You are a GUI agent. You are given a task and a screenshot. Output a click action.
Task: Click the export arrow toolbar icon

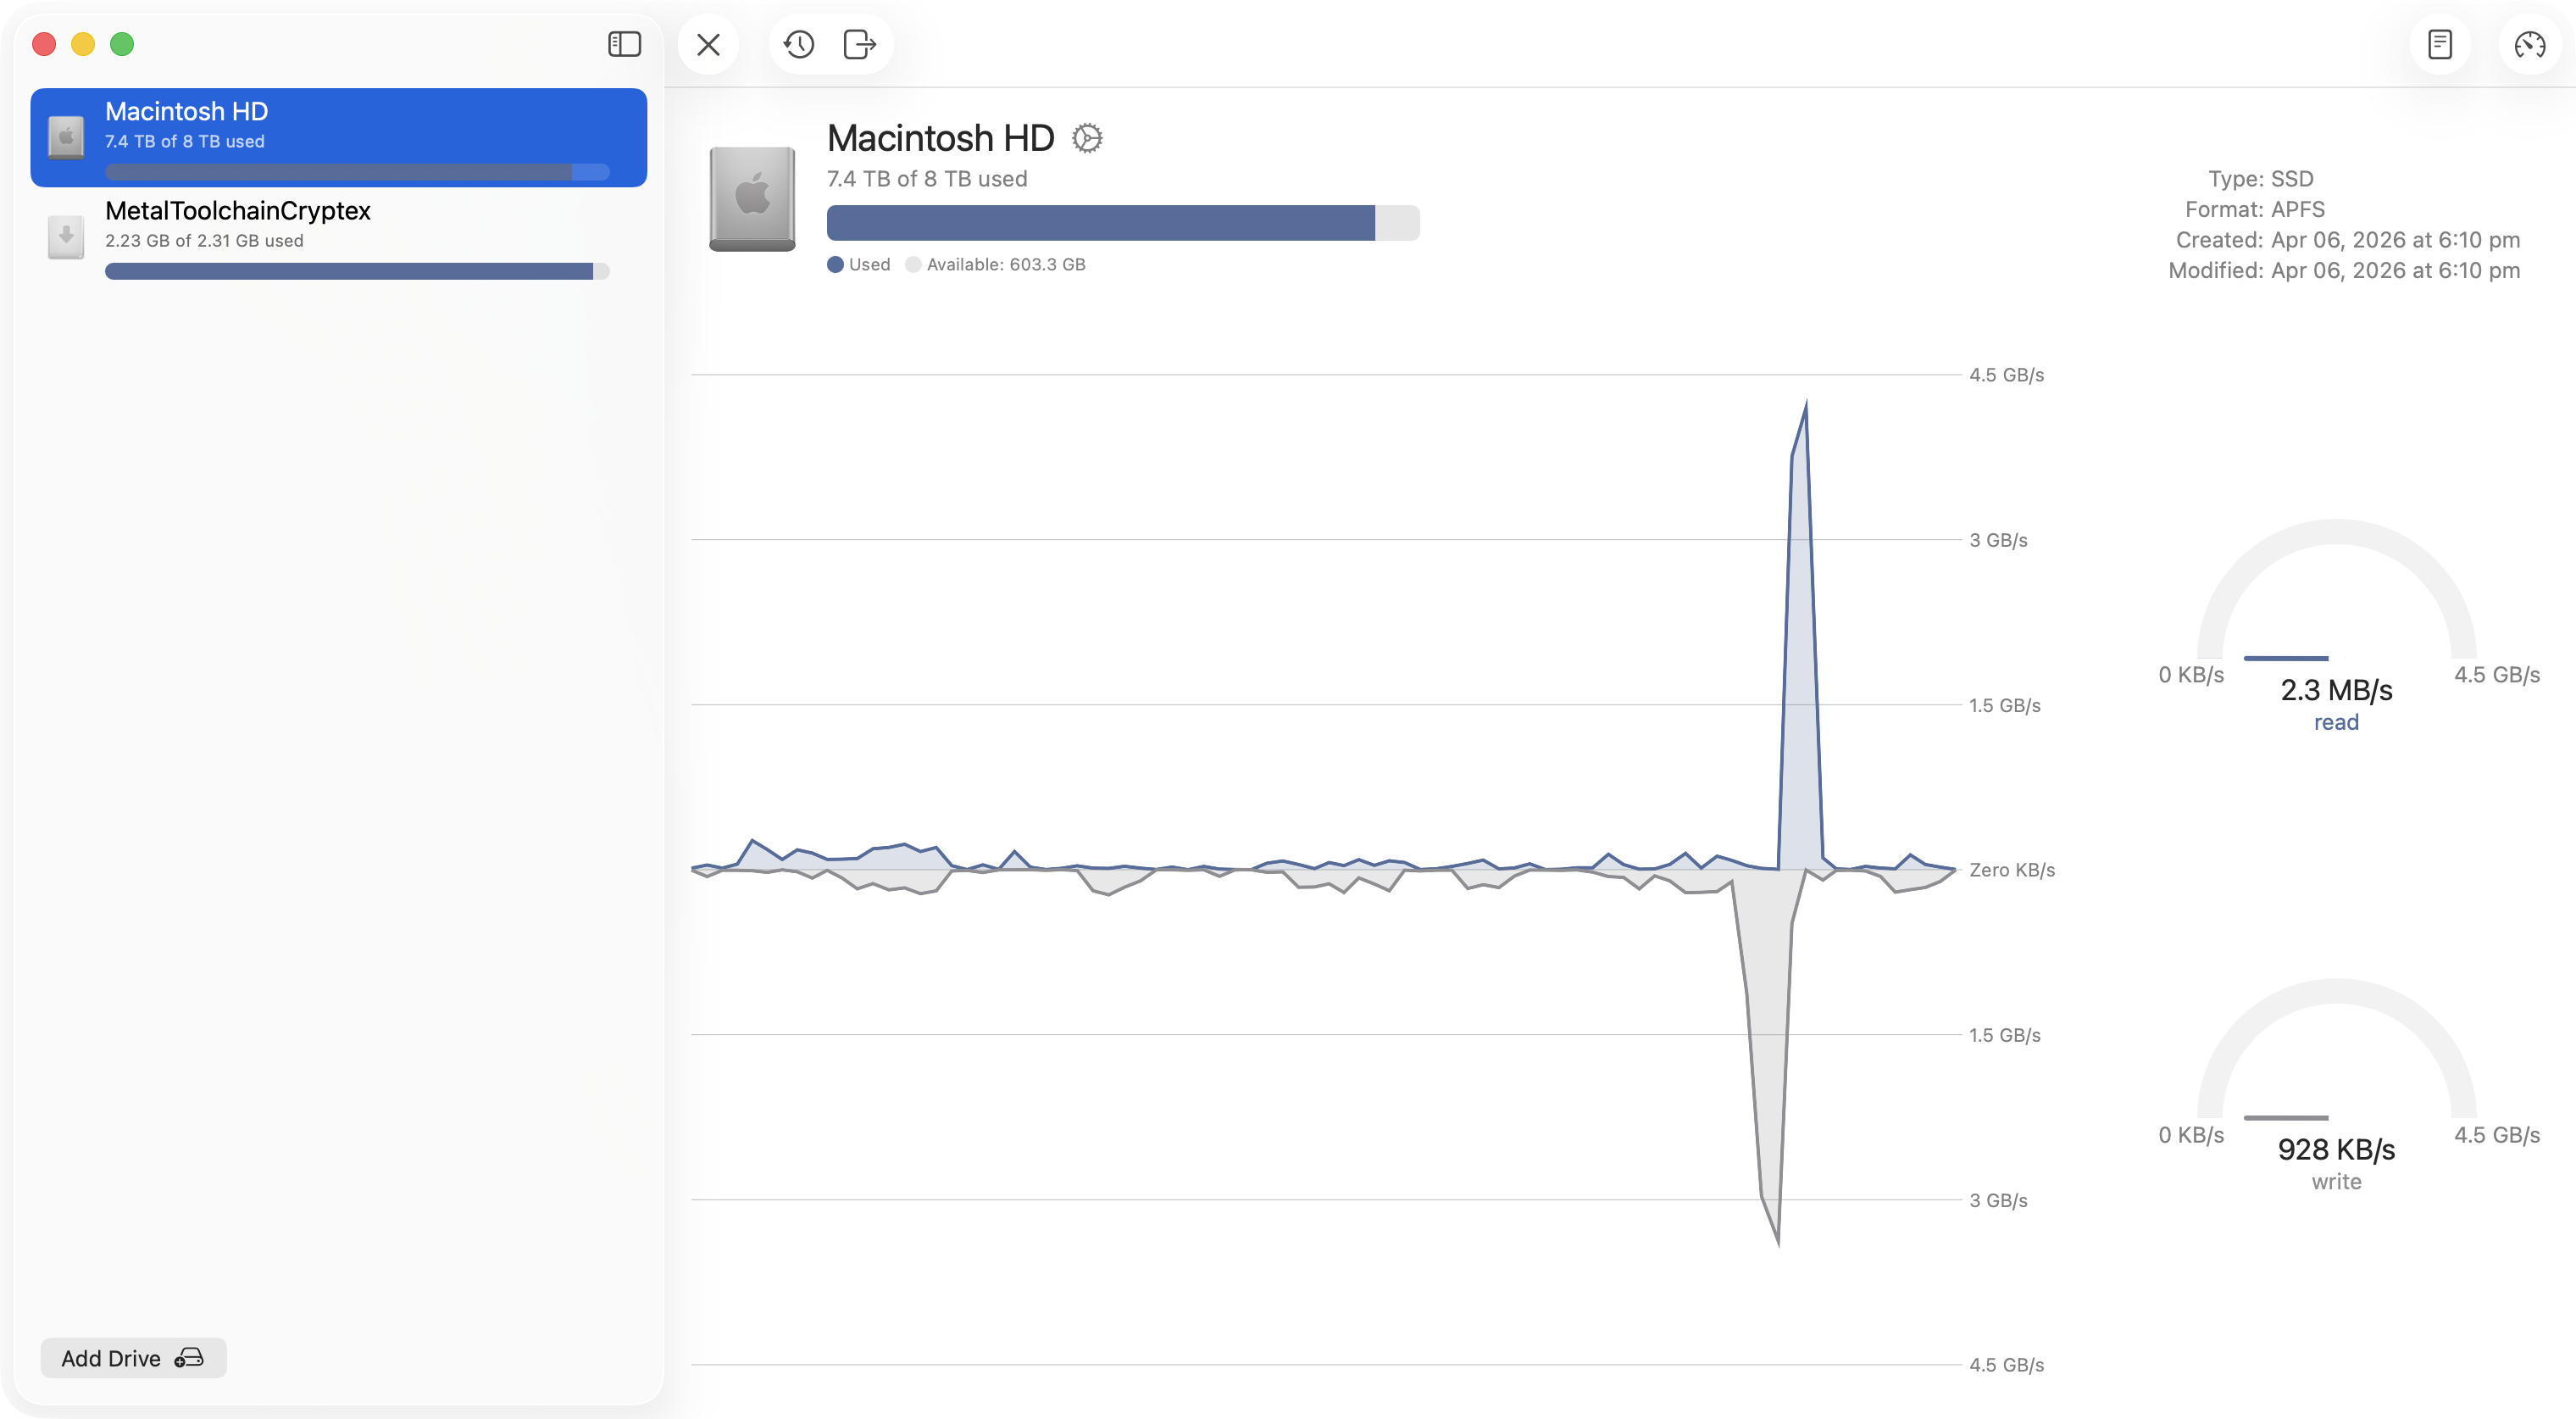(859, 44)
